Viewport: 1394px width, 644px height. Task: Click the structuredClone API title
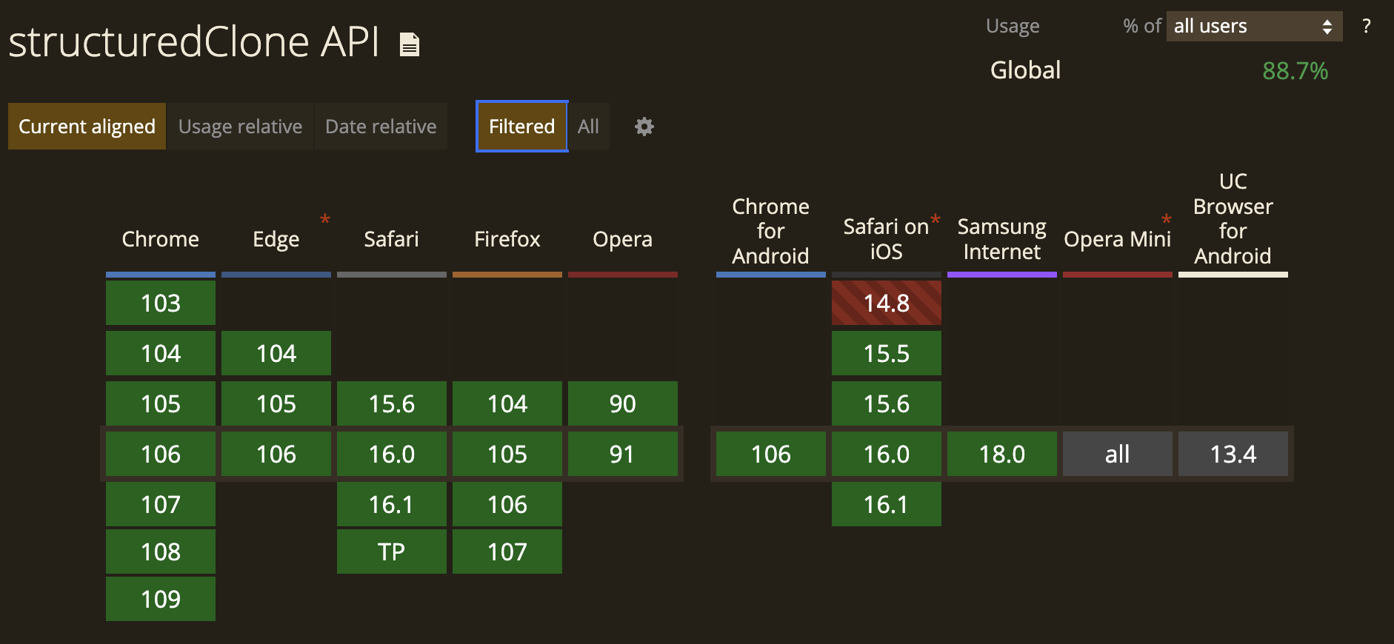pos(194,42)
